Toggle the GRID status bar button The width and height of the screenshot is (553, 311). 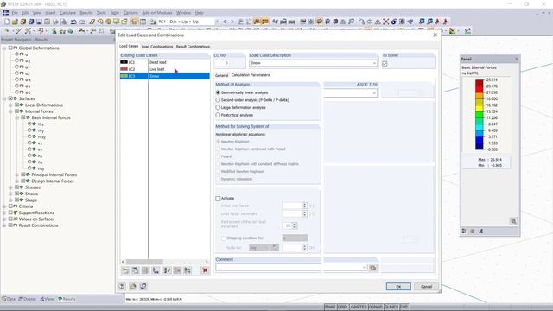(343, 308)
